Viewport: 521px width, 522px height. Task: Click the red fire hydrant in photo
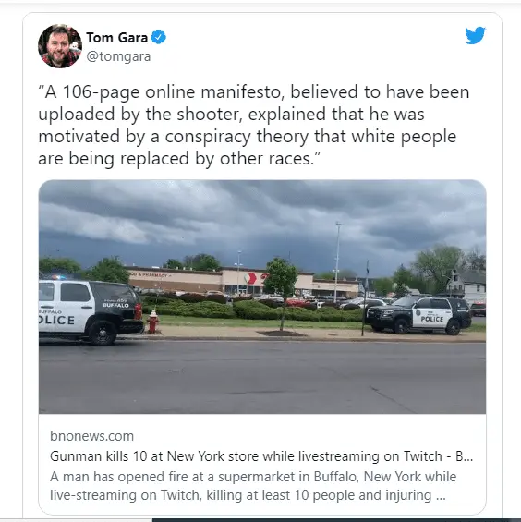tap(152, 322)
